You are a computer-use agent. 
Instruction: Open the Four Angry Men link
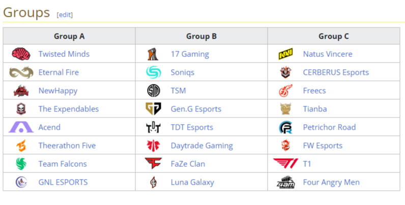[x=331, y=182]
